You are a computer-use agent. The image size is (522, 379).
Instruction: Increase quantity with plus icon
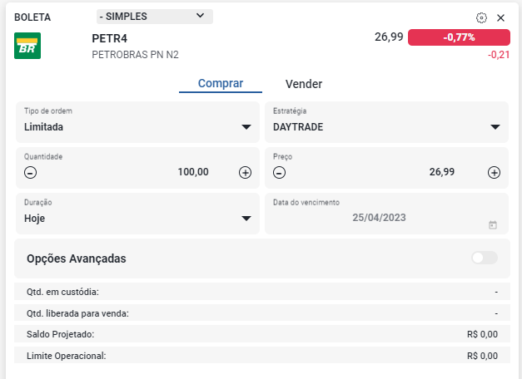coord(245,173)
